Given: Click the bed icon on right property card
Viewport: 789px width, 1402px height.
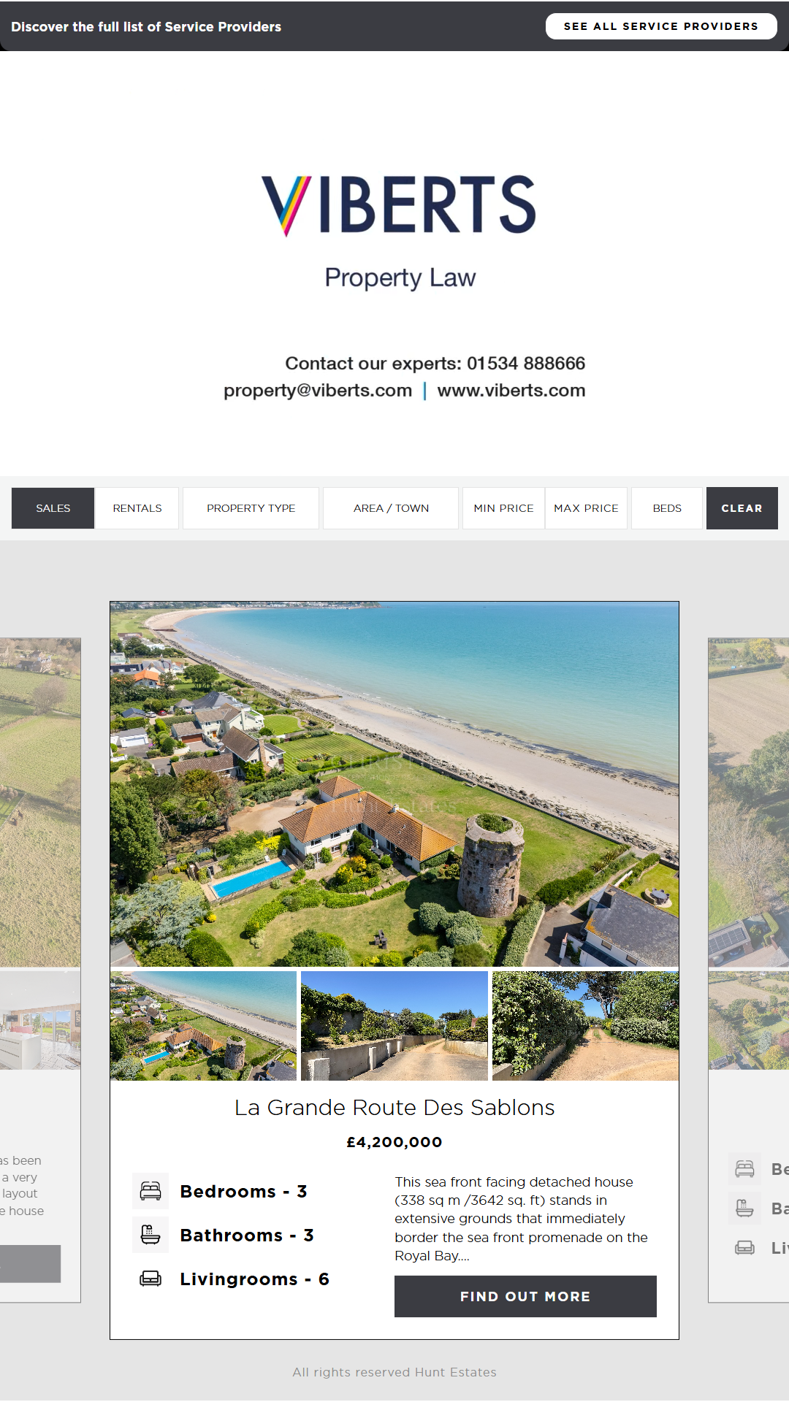Looking at the screenshot, I should [x=744, y=1169].
